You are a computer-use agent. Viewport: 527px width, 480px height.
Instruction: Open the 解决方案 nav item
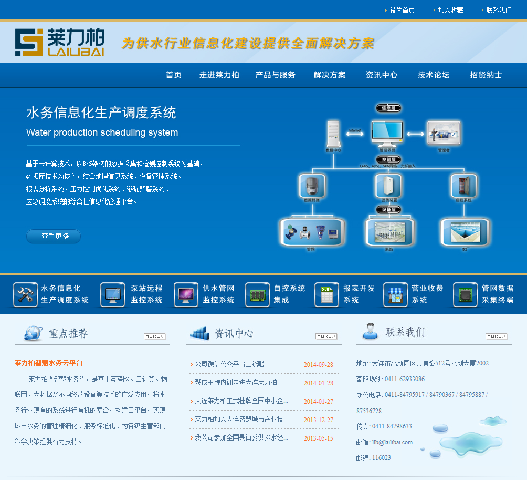point(330,75)
